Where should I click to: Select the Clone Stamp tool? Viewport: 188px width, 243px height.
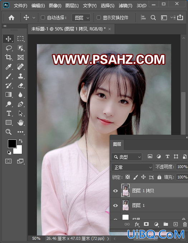[x=20, y=76]
